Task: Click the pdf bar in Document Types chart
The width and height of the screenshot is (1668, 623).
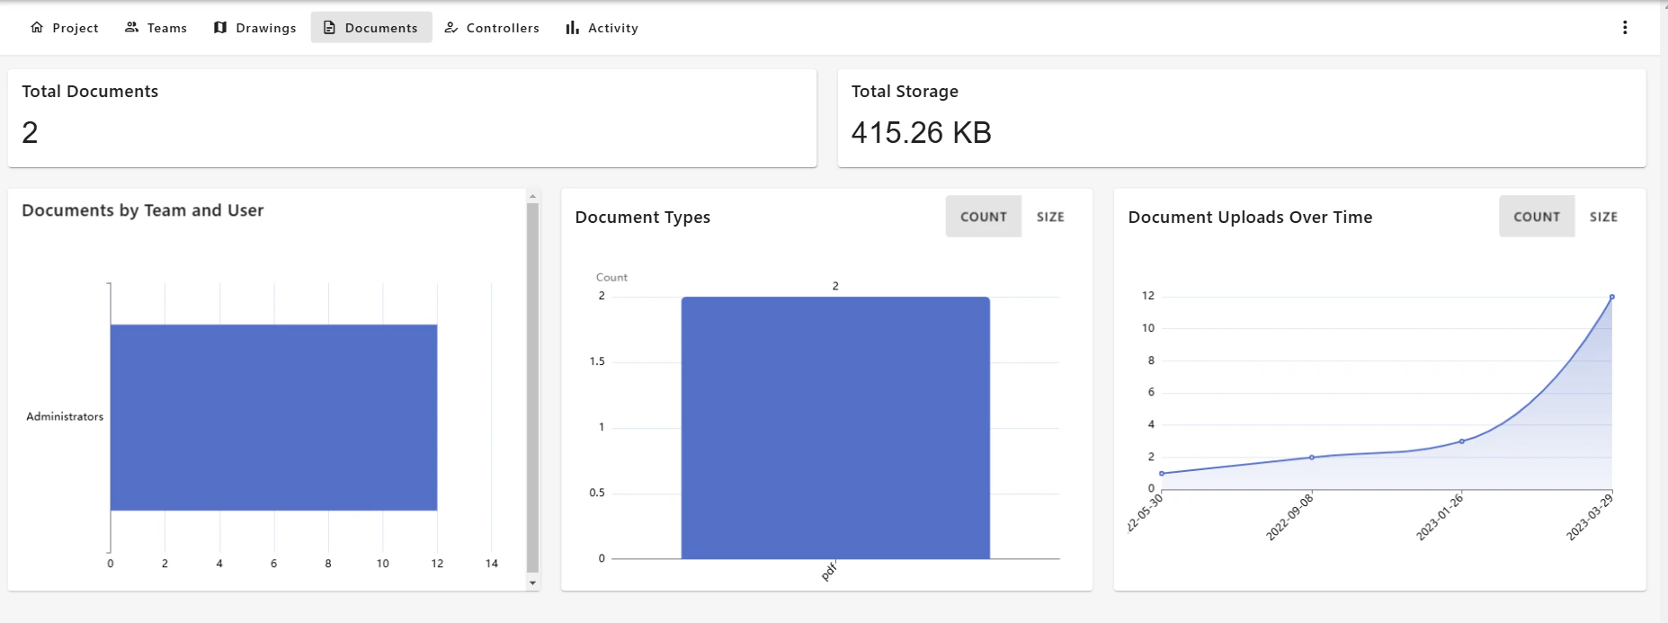Action: click(x=835, y=428)
